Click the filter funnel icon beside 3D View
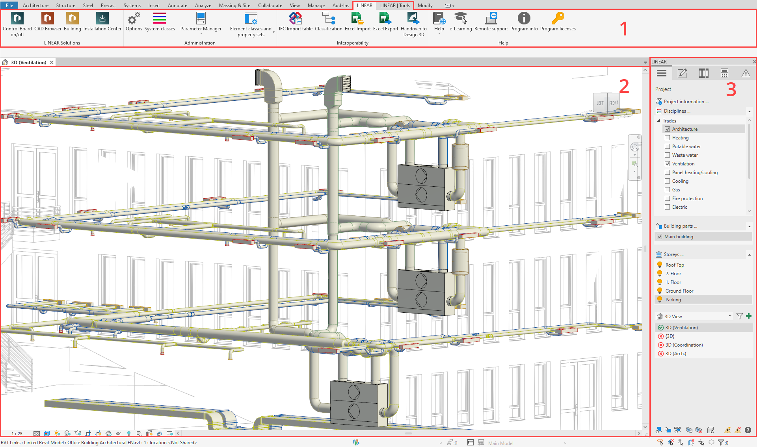 [740, 316]
